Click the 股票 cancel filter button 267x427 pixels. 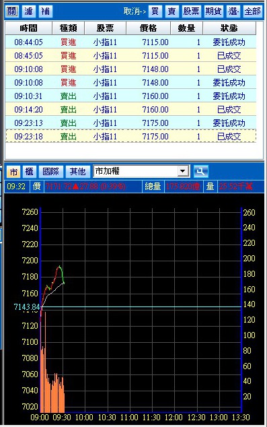[x=191, y=11]
